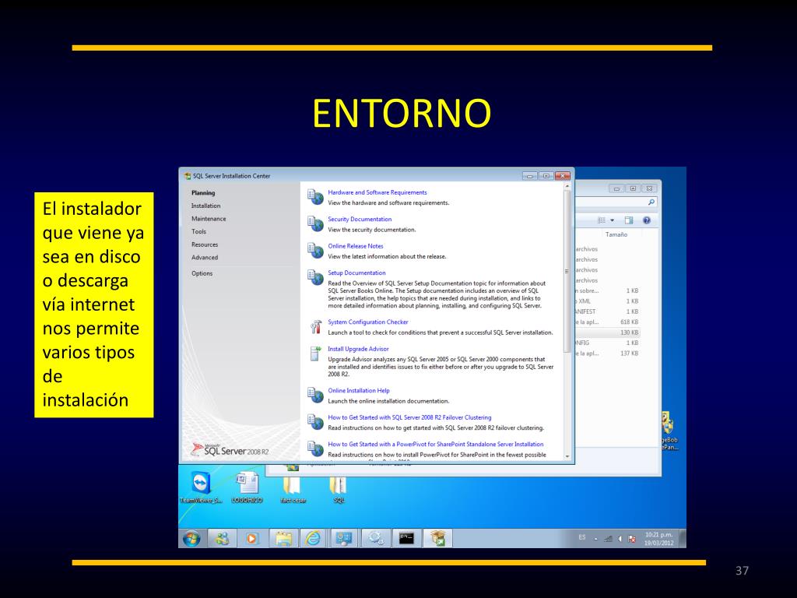Screen dimensions: 797x598
Task: Click the Windows Live Messenger taskbar icon
Action: [x=222, y=538]
